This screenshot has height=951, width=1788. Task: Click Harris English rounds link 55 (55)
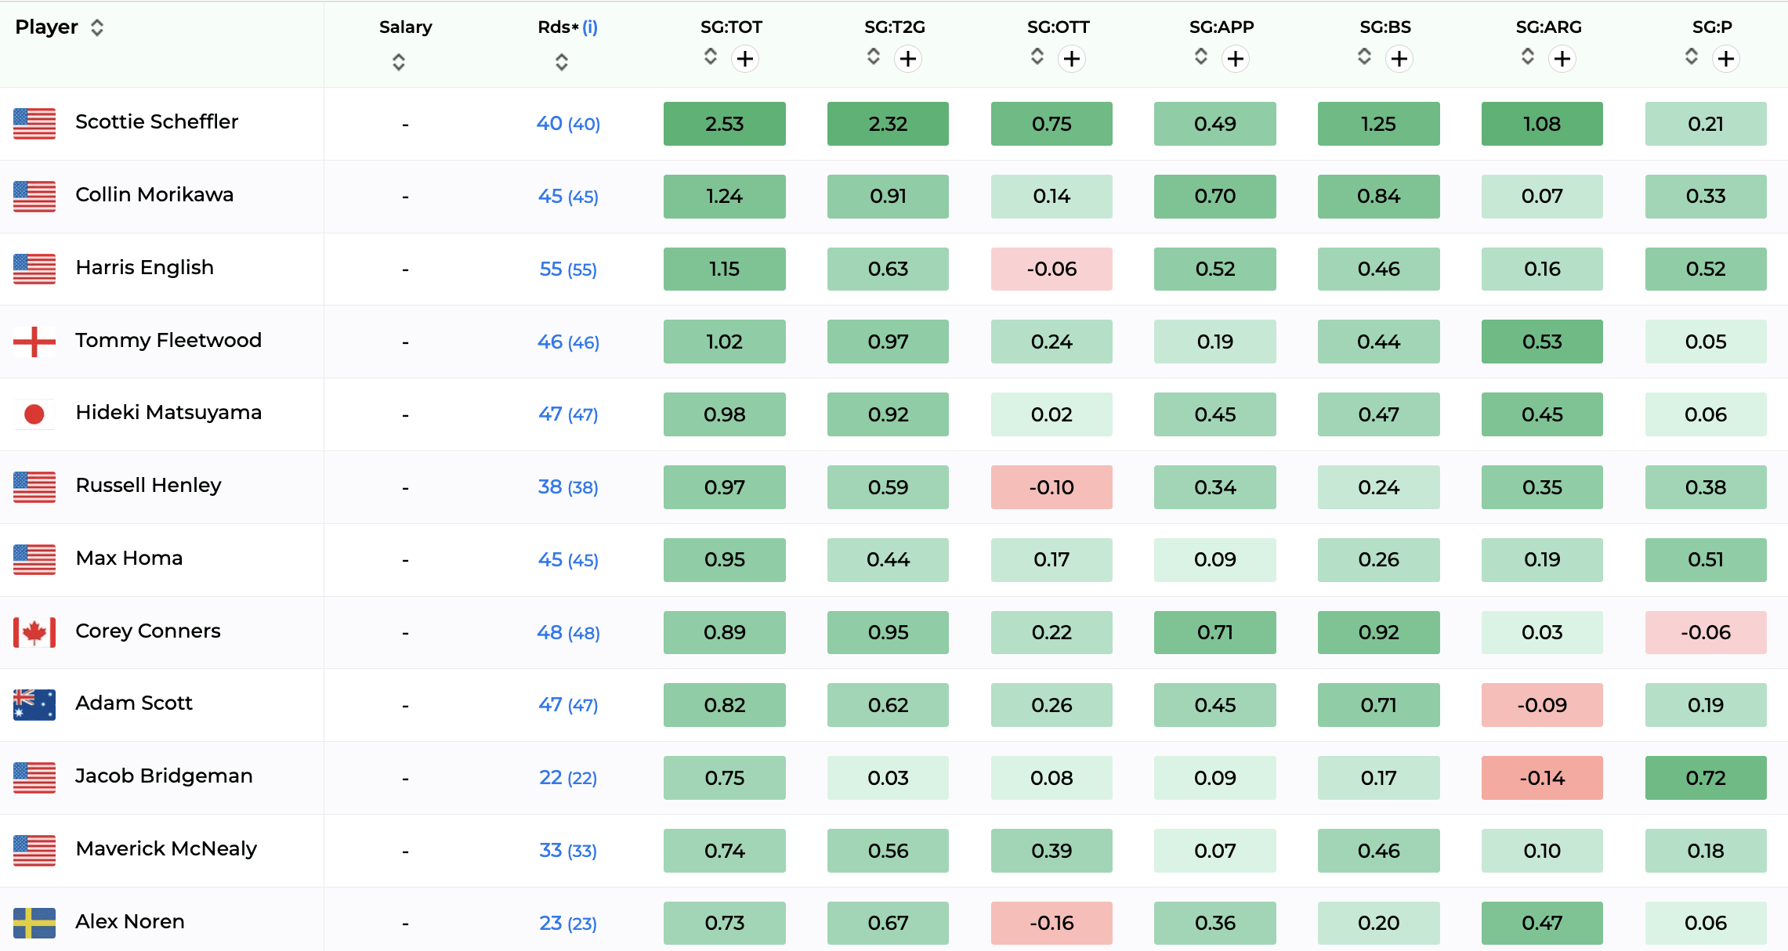[x=568, y=269]
